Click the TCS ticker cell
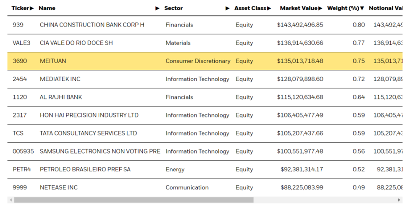This screenshot has width=420, height=213. (x=18, y=133)
